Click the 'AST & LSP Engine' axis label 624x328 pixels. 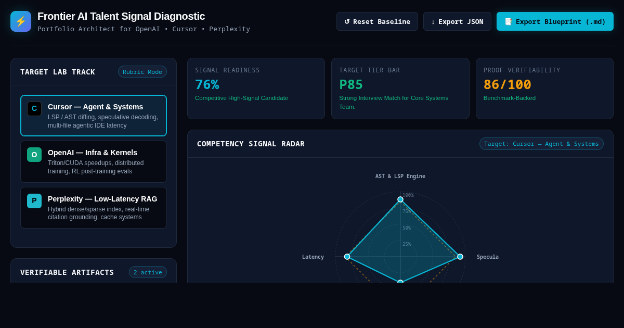pos(400,176)
